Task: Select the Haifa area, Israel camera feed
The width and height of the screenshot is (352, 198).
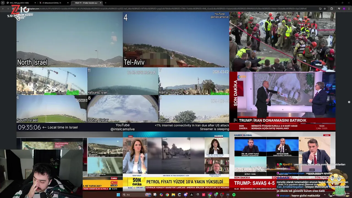Action: tap(123, 81)
